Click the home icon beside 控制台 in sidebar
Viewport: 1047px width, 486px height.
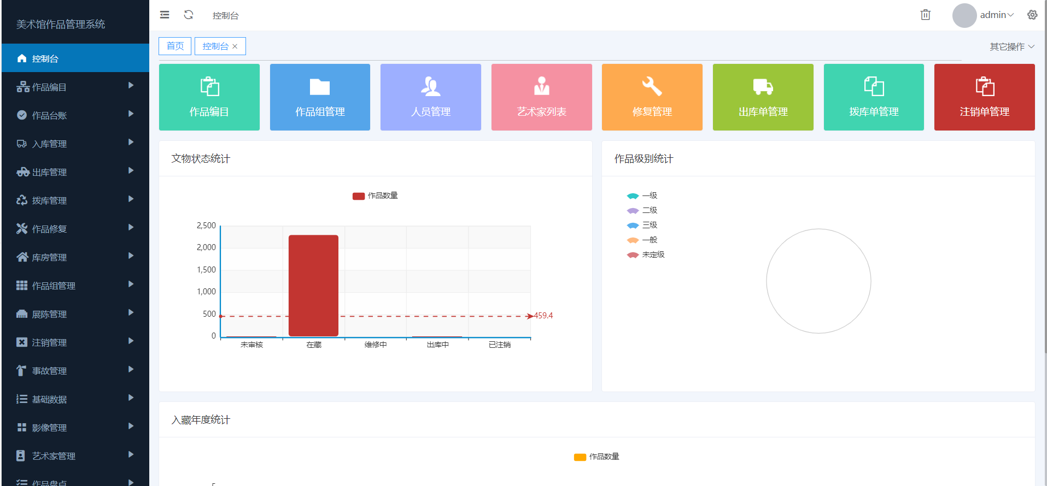tap(22, 58)
